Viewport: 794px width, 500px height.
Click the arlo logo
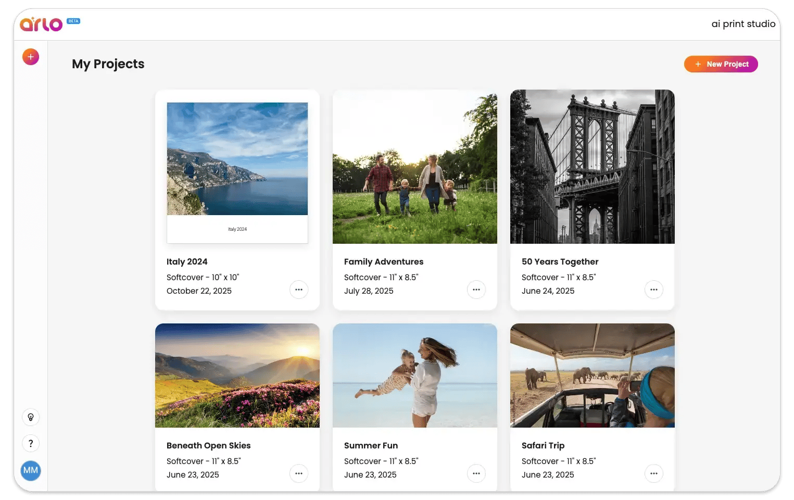(40, 23)
